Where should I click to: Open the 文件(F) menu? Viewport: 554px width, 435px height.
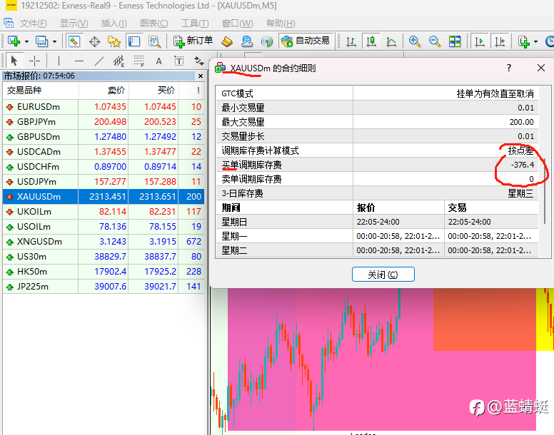point(34,24)
